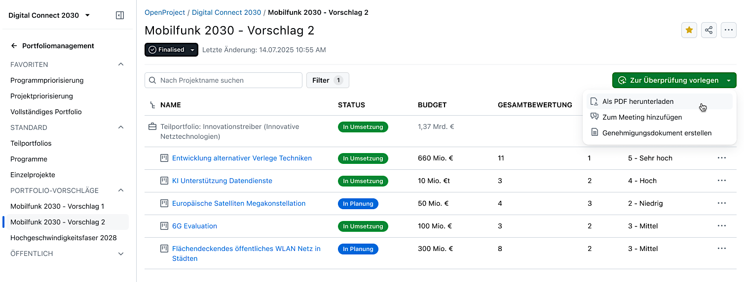Viewport: 744px width, 282px height.
Task: Collapse the PORTFOLIO-VORSCHLÄGE section
Action: point(121,190)
